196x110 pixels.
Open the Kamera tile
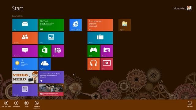click(107, 51)
